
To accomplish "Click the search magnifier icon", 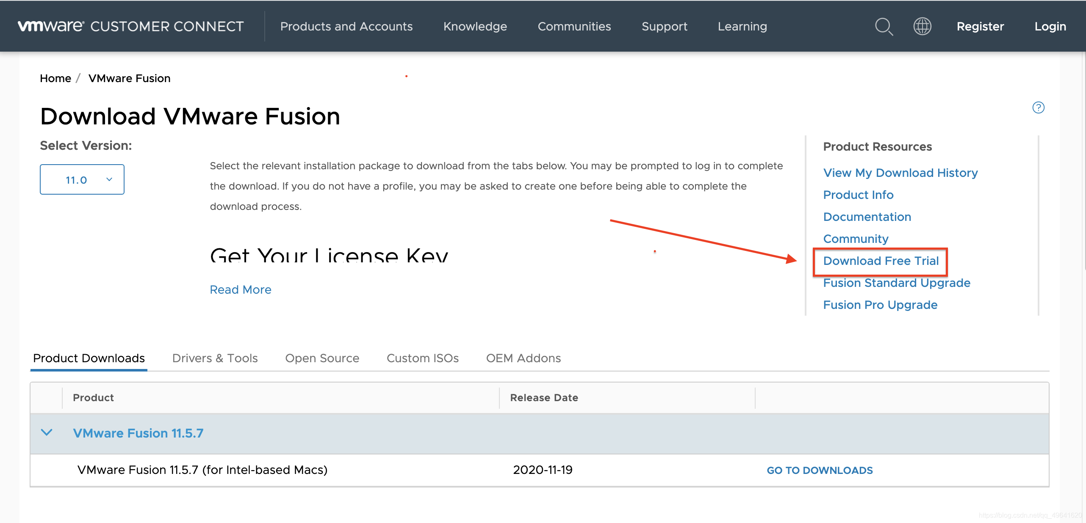I will 884,27.
